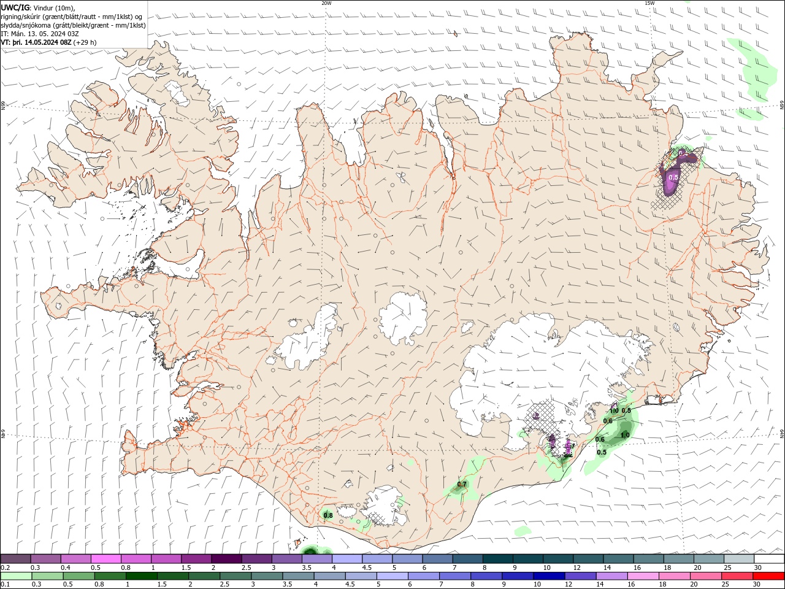Screen dimensions: 785x589
Task: Select the crimson 25 swatch in the lower scale
Action: [x=737, y=576]
